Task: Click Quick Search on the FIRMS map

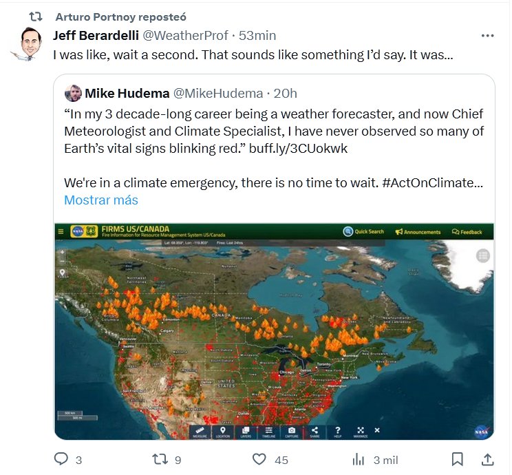Action: point(364,232)
